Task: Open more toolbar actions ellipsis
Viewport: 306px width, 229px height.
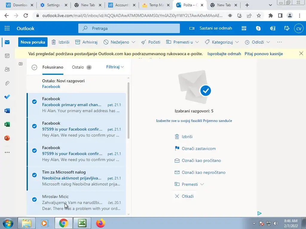Action: (x=279, y=42)
